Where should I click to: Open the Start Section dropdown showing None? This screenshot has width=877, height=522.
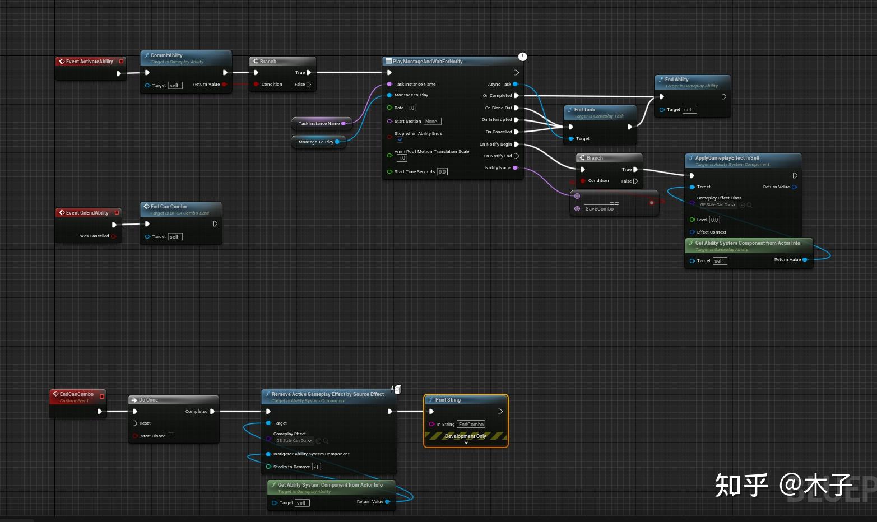coord(431,121)
